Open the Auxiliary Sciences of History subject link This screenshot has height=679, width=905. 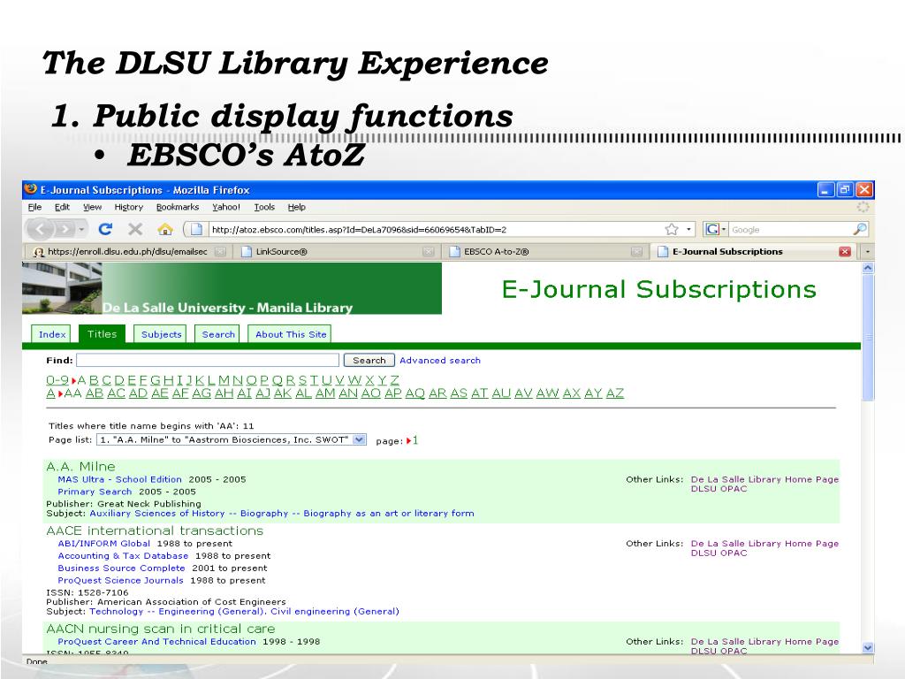[282, 514]
